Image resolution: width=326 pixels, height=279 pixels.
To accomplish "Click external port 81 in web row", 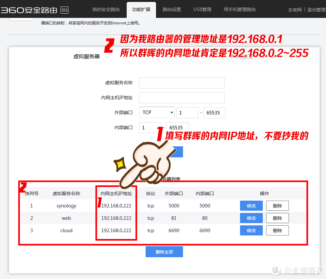I will pyautogui.click(x=174, y=218).
